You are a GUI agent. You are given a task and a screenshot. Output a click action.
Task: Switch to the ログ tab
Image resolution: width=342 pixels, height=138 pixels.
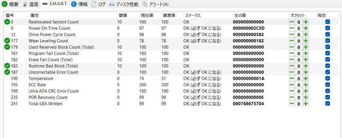point(98,4)
